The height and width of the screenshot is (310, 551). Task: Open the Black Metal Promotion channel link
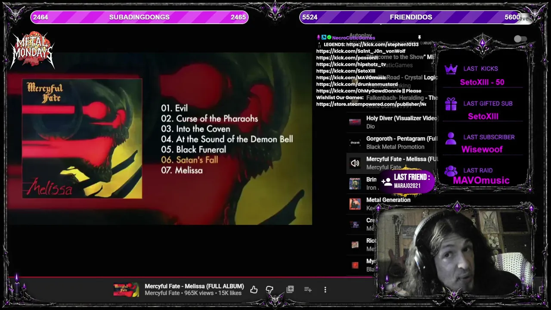tap(395, 147)
